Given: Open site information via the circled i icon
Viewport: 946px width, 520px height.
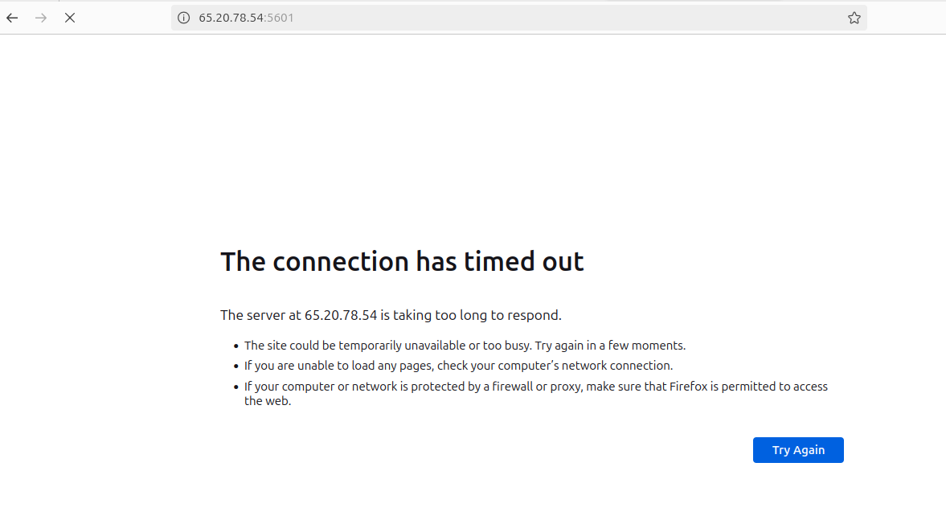Looking at the screenshot, I should 184,18.
